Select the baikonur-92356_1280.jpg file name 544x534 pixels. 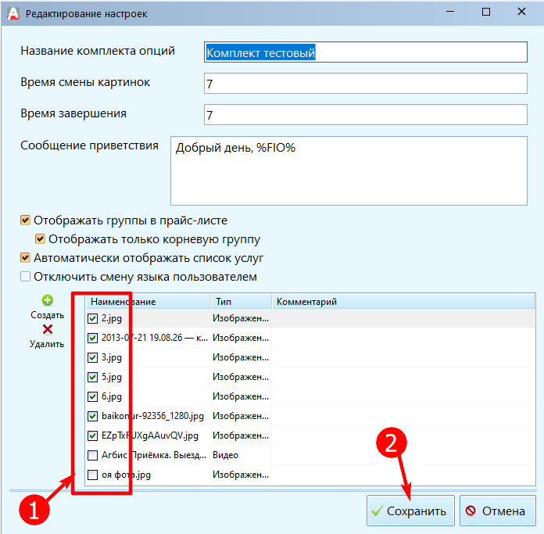pos(152,416)
